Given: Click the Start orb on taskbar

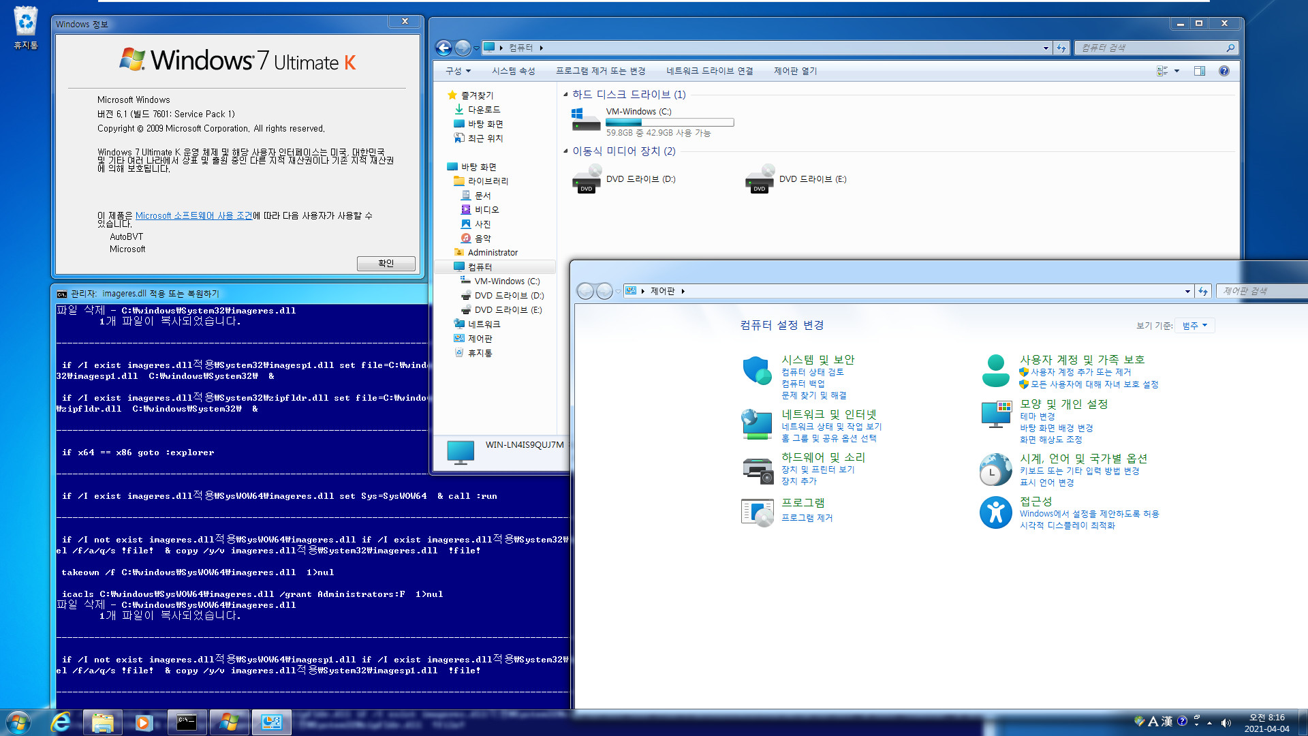Looking at the screenshot, I should pyautogui.click(x=18, y=722).
